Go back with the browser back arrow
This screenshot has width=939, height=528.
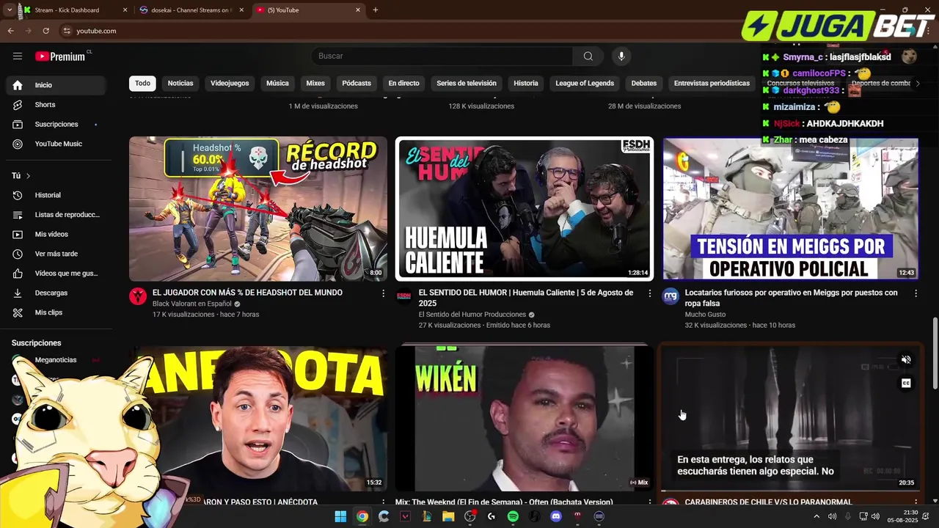[10, 31]
